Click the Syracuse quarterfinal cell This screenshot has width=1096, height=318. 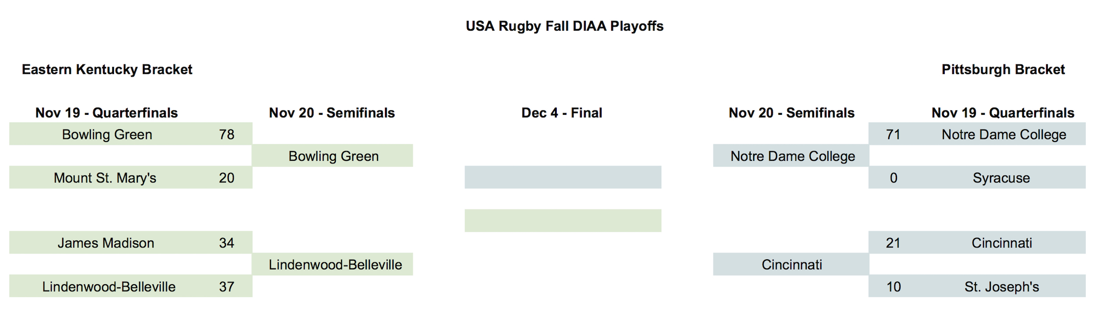1001,177
